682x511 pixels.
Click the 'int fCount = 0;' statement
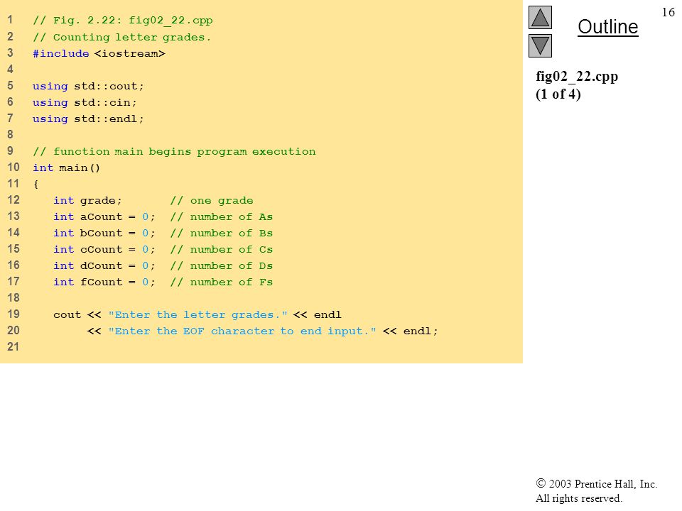104,282
